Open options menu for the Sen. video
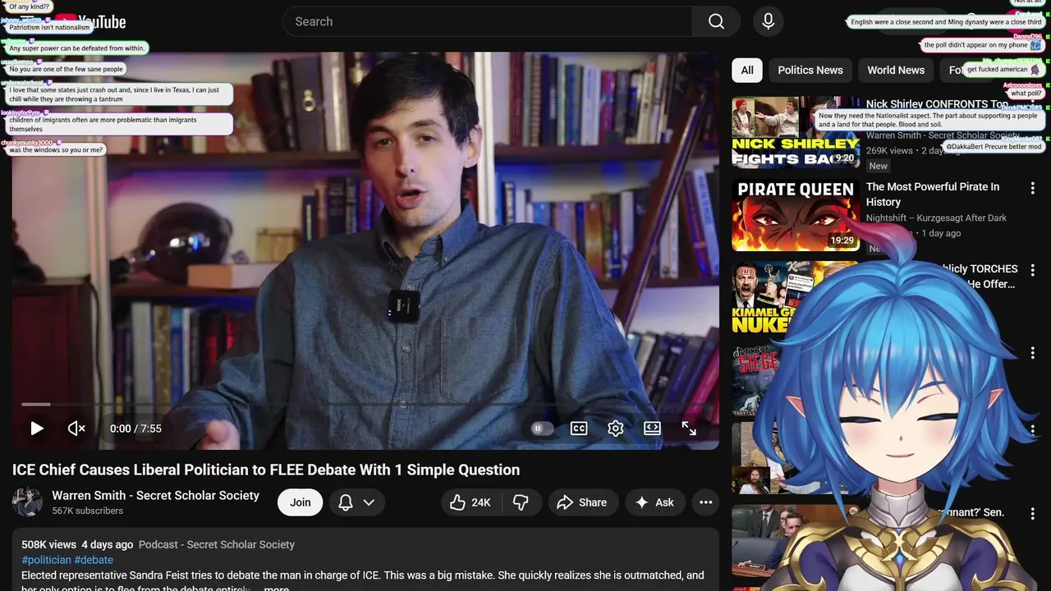This screenshot has height=591, width=1051. [x=1033, y=513]
